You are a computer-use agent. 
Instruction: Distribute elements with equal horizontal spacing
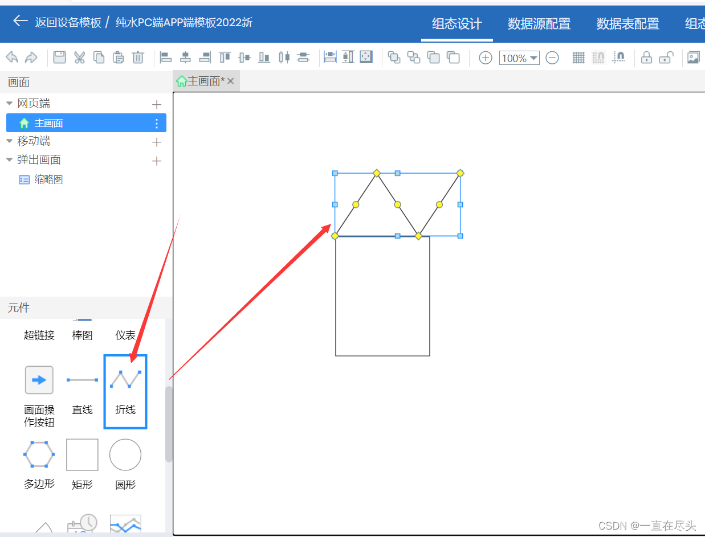pos(284,58)
